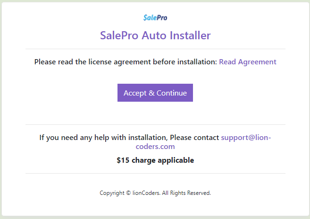Screen dimensions: 310x219
Task: Click the divider line below Accept button
Action: (155, 125)
